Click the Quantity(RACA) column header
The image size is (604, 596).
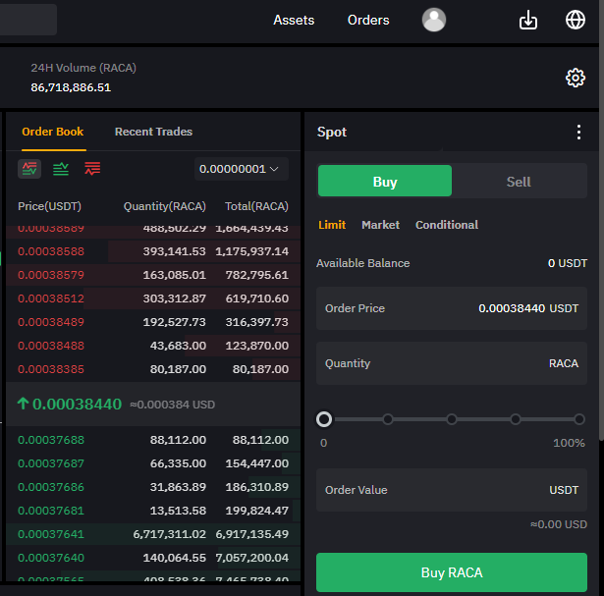pyautogui.click(x=164, y=206)
